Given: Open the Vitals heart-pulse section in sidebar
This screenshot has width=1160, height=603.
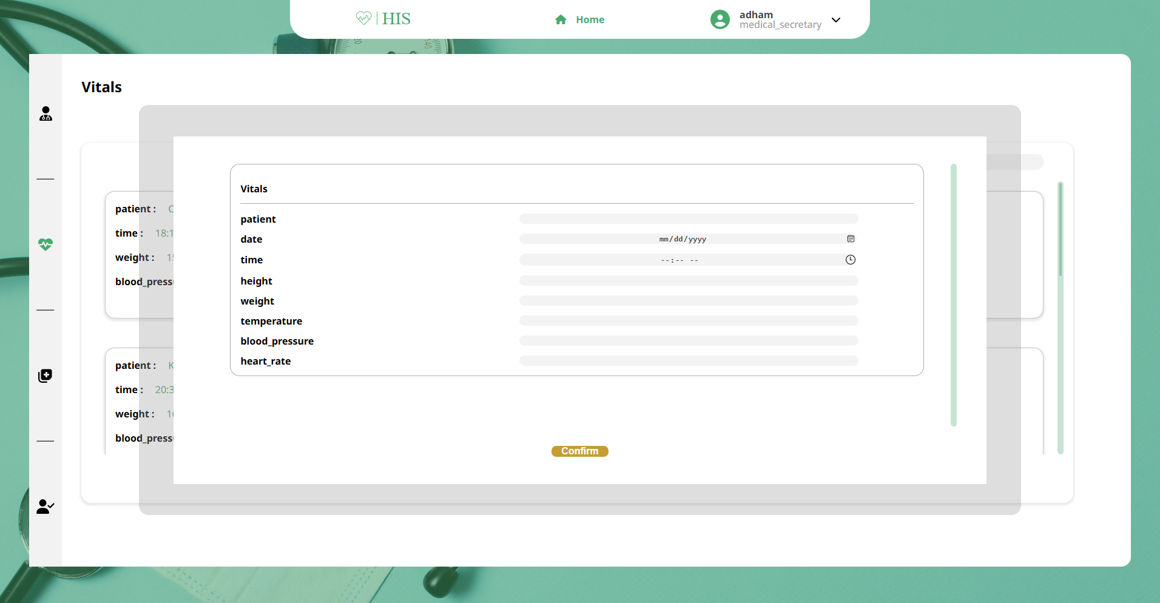Looking at the screenshot, I should pos(46,244).
